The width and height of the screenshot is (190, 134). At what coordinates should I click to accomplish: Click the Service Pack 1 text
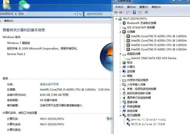(x=16, y=54)
